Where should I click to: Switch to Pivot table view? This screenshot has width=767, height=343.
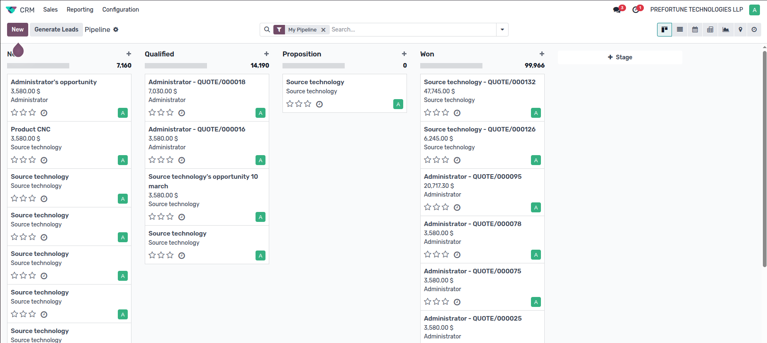[710, 29]
